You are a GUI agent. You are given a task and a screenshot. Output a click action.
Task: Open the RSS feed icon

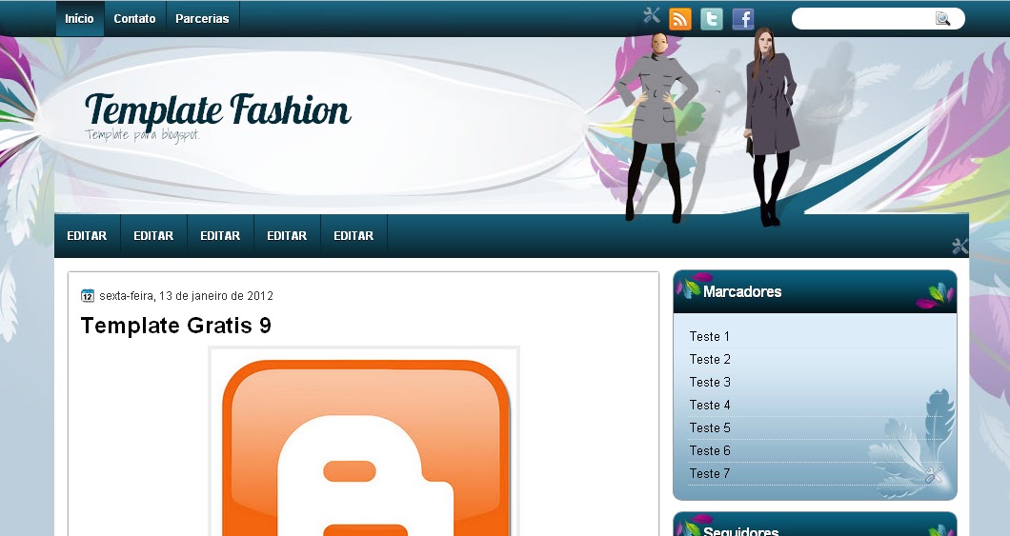point(679,19)
